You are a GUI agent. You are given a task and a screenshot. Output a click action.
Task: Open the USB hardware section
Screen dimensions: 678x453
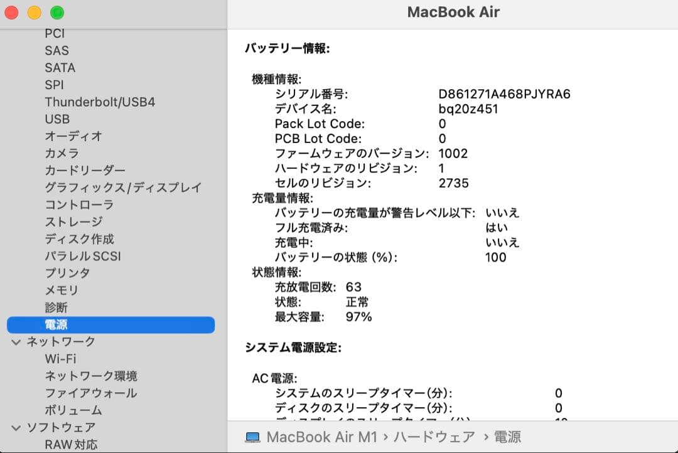(57, 119)
